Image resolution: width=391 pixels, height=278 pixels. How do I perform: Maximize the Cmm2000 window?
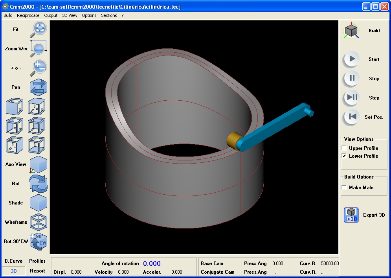click(375, 7)
